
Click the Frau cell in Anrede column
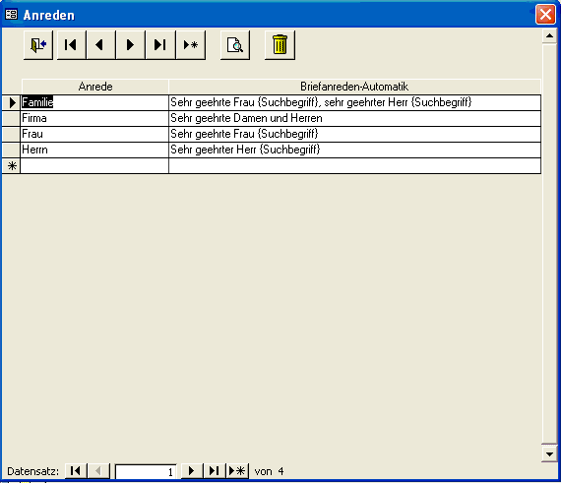point(94,134)
